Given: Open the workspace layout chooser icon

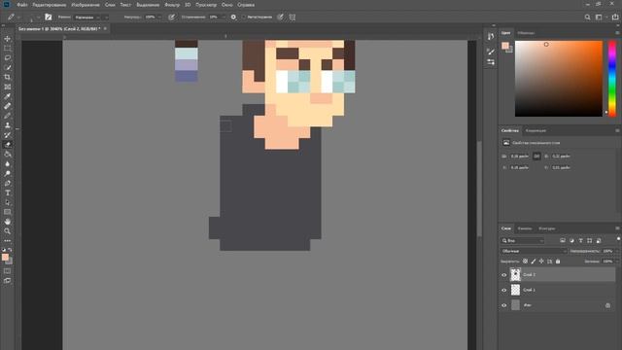Looking at the screenshot, I should [599, 17].
